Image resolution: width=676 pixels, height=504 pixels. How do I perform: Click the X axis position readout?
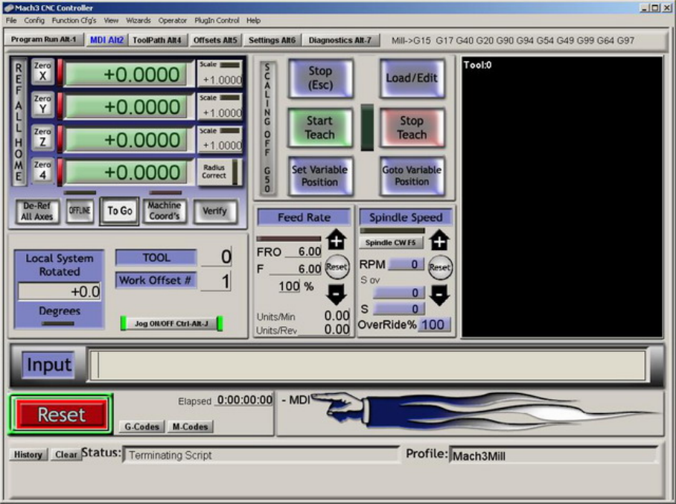(x=126, y=74)
